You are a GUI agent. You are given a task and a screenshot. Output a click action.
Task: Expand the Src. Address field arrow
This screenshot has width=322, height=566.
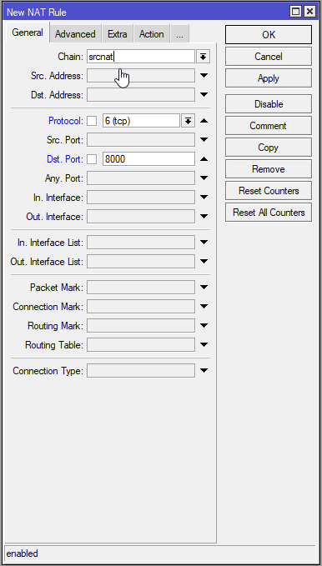click(204, 76)
